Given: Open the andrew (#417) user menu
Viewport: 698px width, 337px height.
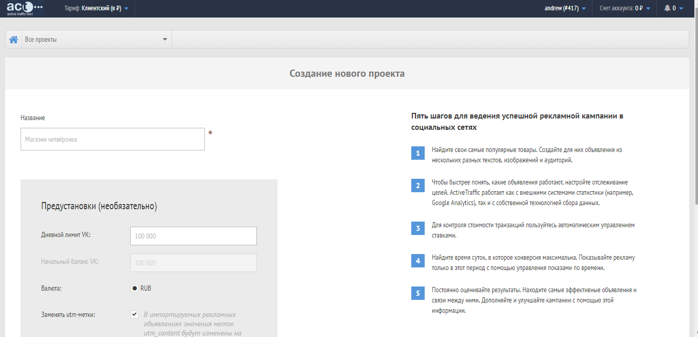Looking at the screenshot, I should 565,8.
